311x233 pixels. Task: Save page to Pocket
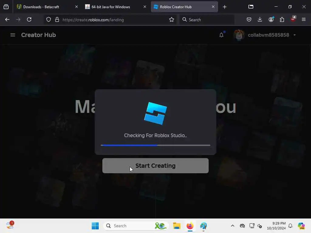coord(249,20)
